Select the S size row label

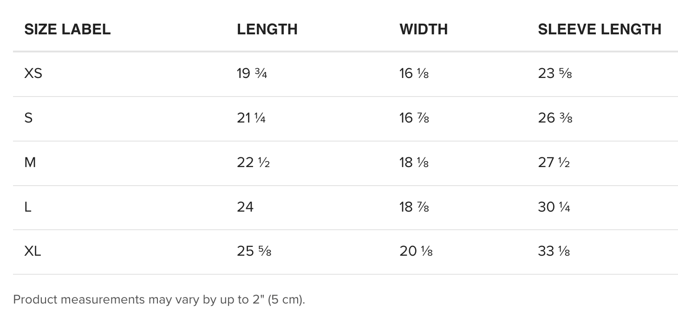(x=28, y=118)
